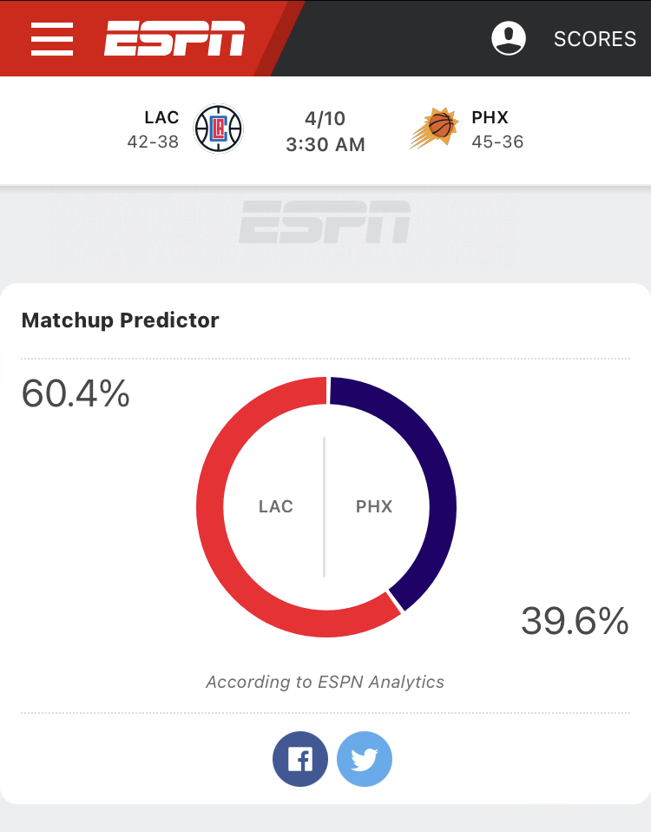Tap the ESPN logo in header
The image size is (651, 832).
pyautogui.click(x=174, y=38)
